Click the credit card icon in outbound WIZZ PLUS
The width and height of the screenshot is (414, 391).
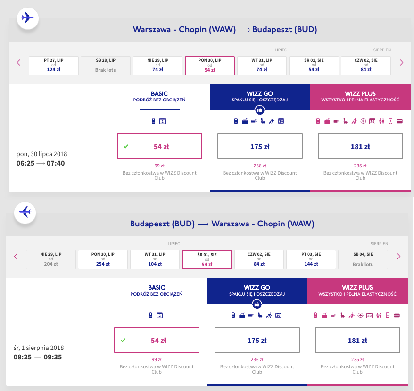(400, 121)
